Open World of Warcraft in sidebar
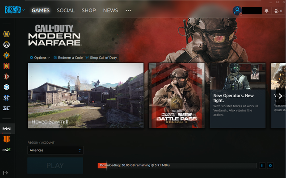The width and height of the screenshot is (286, 178). [x=7, y=34]
